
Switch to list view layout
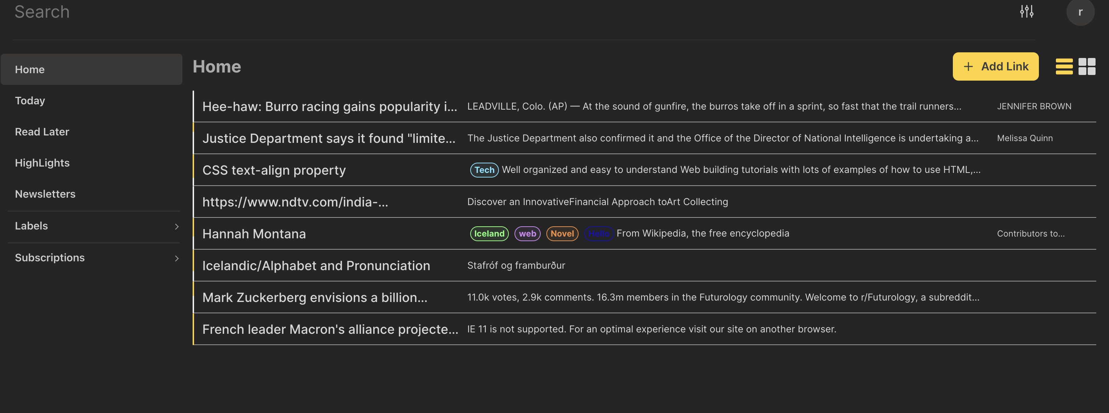pos(1064,66)
